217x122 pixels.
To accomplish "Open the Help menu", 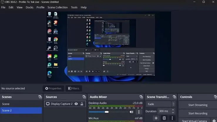I will tap(84, 7).
